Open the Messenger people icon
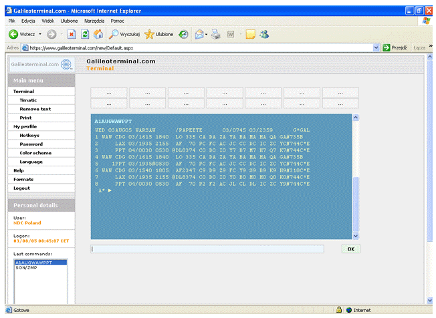 [x=264, y=35]
